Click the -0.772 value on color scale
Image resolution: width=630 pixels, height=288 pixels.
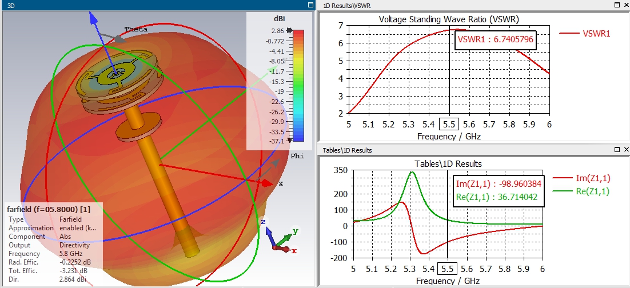point(274,41)
